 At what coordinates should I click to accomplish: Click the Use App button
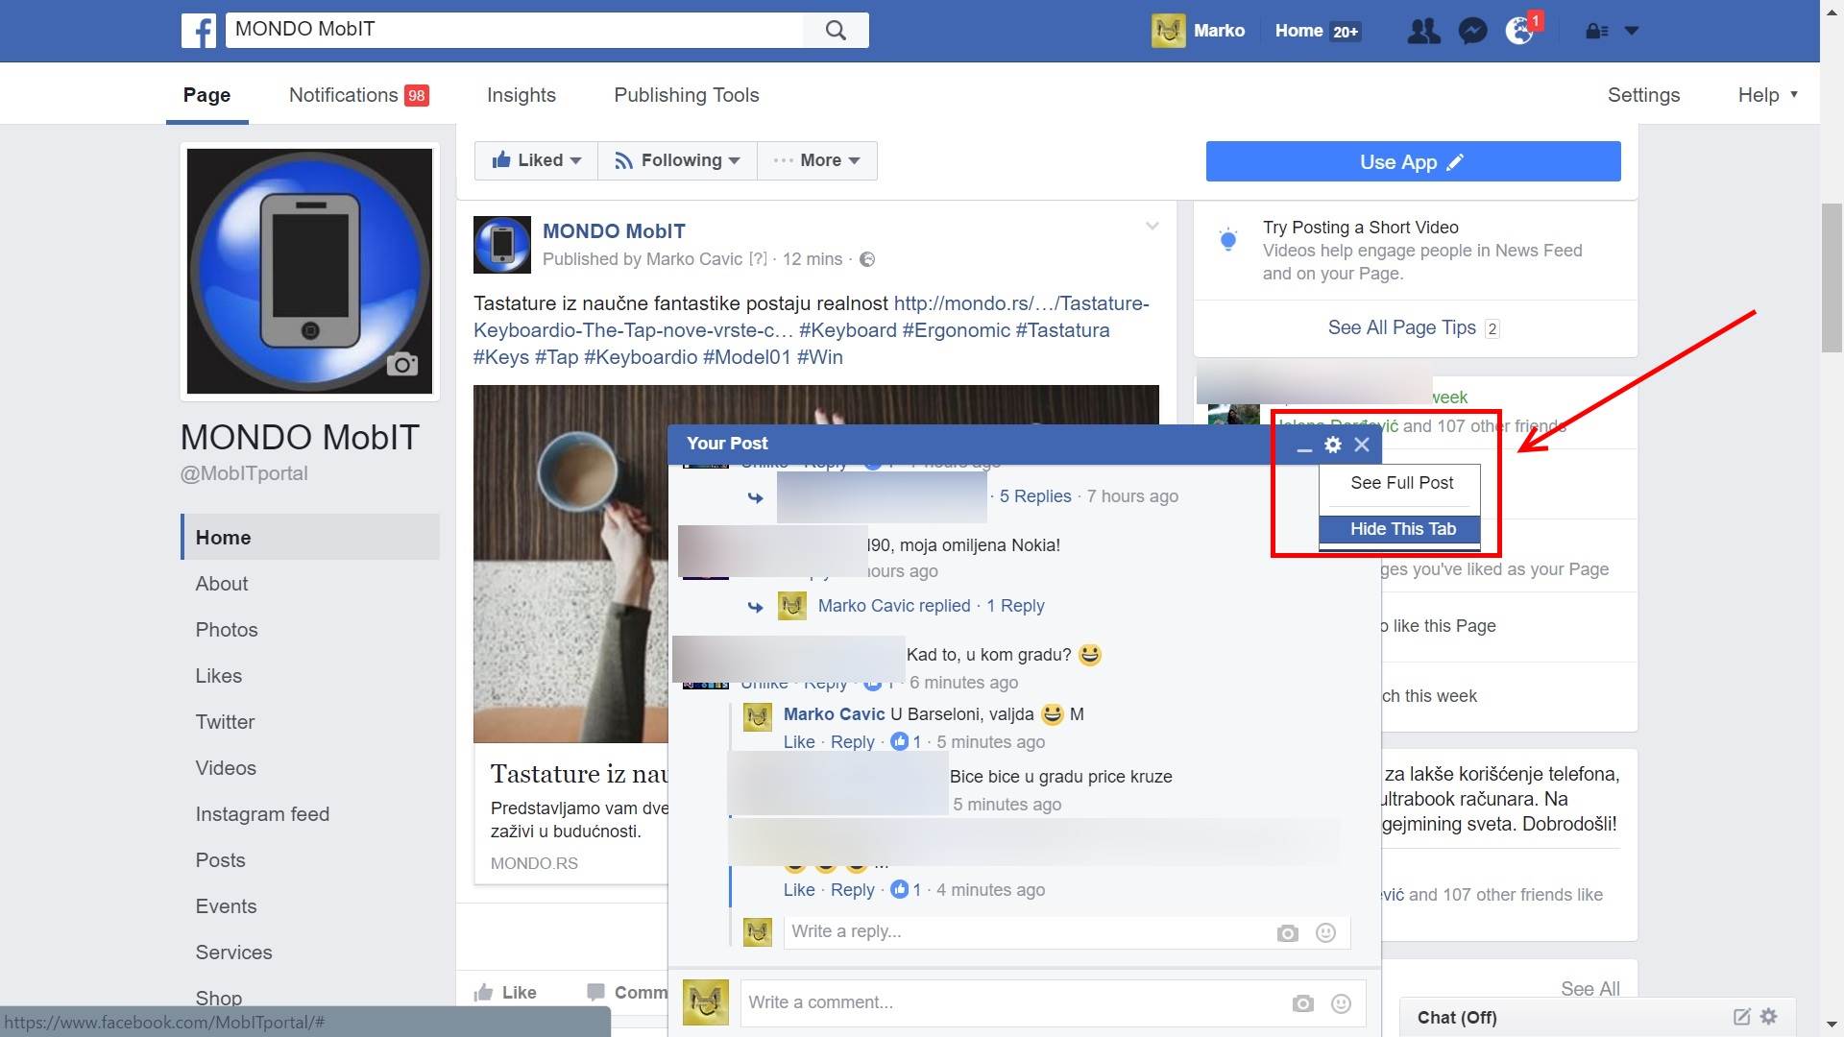click(1413, 161)
